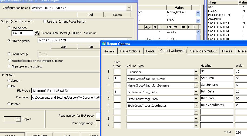247x136 pixels.
Task: Click the Delete configuration button
Action: tap(118, 15)
